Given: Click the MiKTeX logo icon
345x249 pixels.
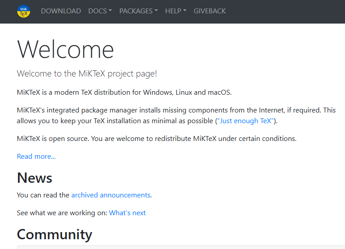Looking at the screenshot, I should point(24,11).
